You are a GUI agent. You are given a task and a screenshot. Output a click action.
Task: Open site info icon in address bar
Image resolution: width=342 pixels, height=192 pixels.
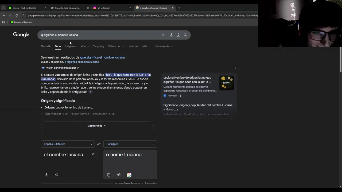click(24, 15)
